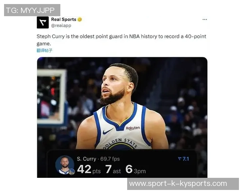Click the 6 3pm stat
Image resolution: width=243 pixels, height=194 pixels.
[136, 169]
